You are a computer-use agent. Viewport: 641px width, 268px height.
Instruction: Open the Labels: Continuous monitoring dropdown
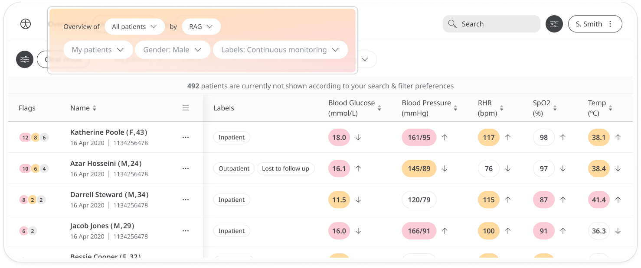click(280, 50)
